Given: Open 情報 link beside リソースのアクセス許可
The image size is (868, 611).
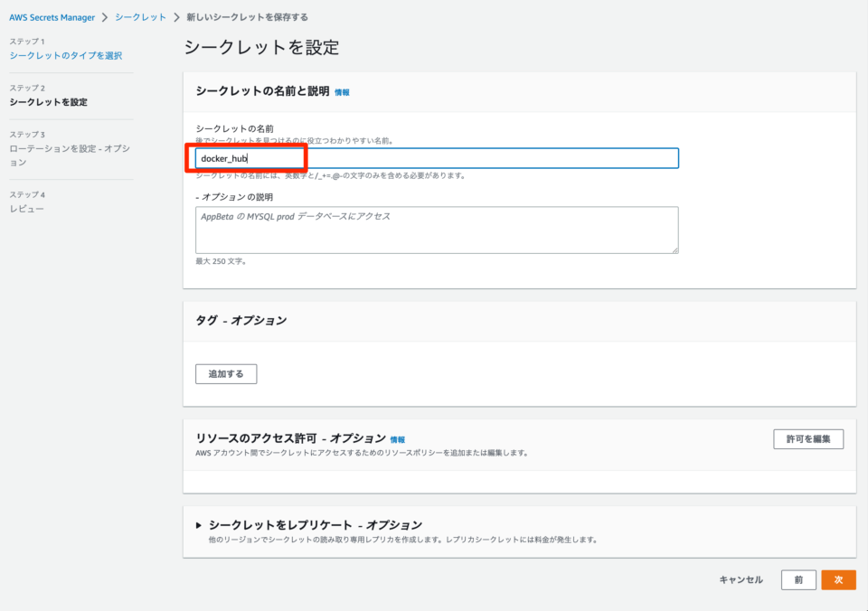Looking at the screenshot, I should coord(398,440).
